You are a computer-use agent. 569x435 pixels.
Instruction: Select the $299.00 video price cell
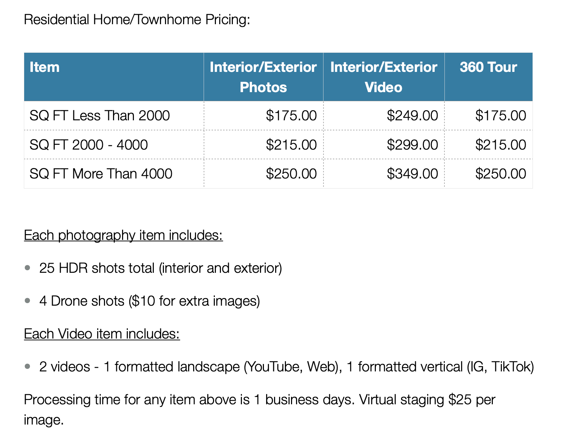click(x=412, y=145)
